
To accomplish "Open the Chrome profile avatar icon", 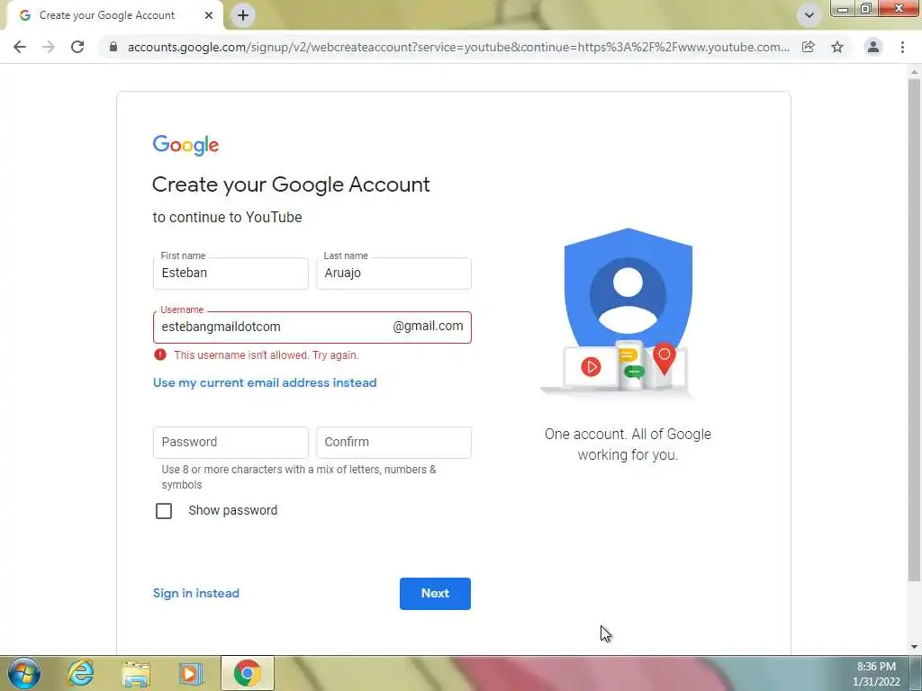I will (873, 47).
